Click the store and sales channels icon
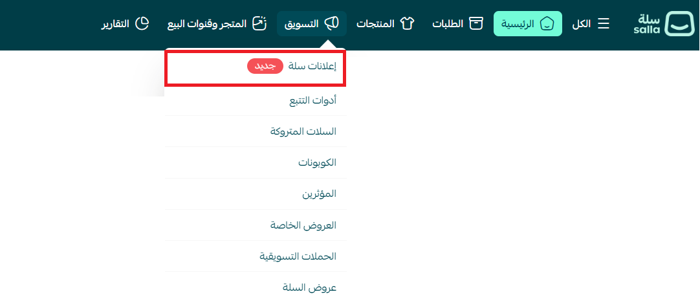Image resolution: width=700 pixels, height=303 pixels. point(259,24)
